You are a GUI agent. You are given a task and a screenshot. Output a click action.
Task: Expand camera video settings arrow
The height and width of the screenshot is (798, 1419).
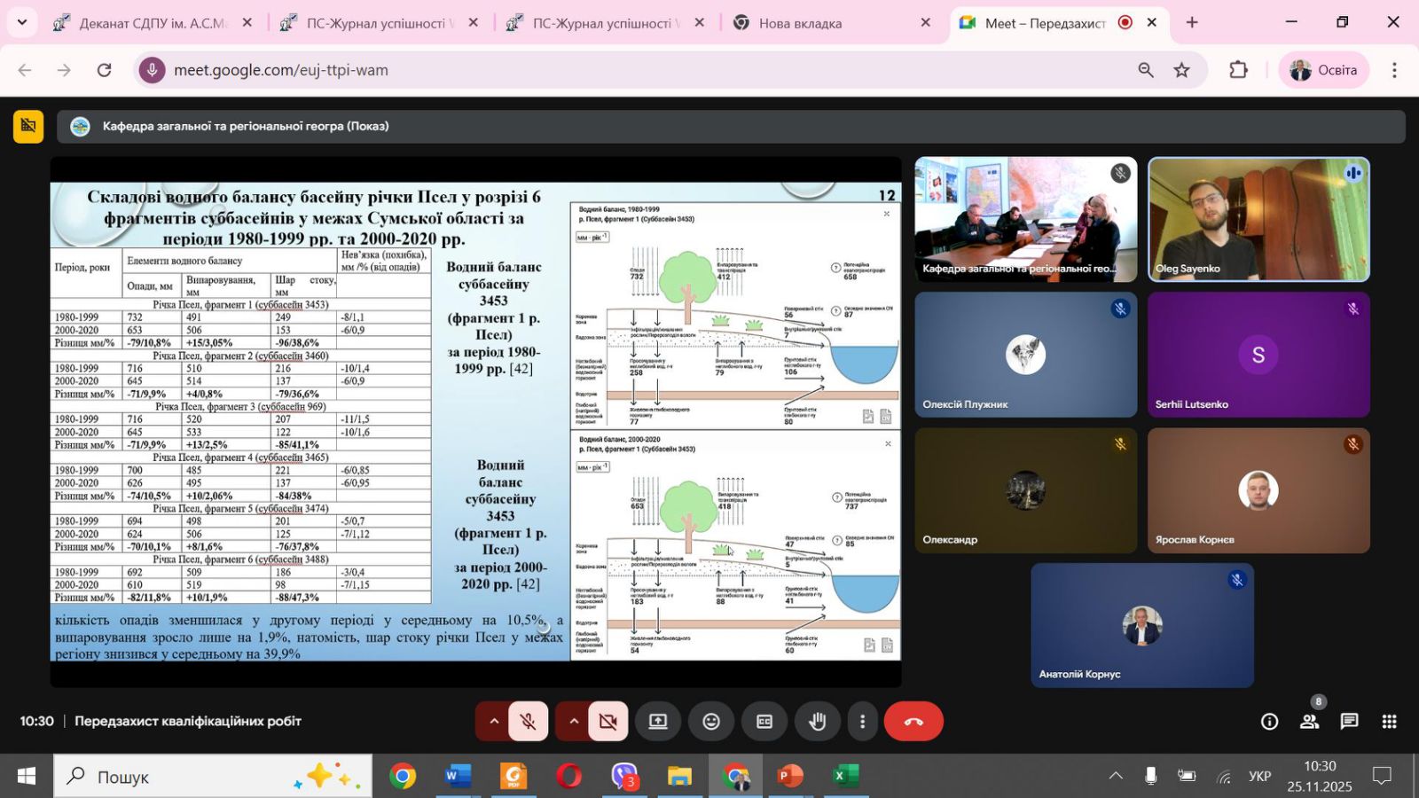coord(574,722)
